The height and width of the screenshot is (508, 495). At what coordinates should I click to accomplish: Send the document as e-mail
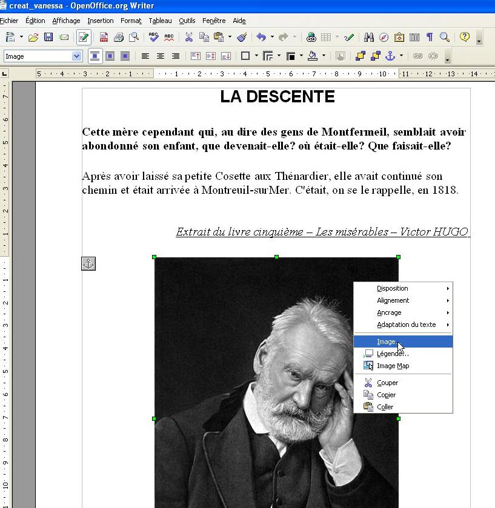pos(64,38)
